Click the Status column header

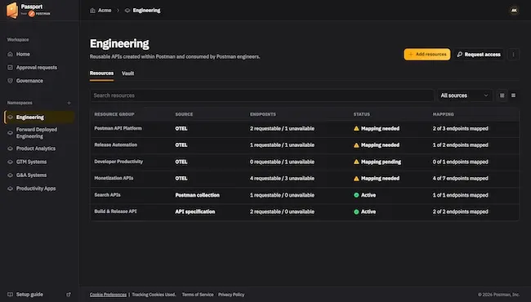[362, 114]
